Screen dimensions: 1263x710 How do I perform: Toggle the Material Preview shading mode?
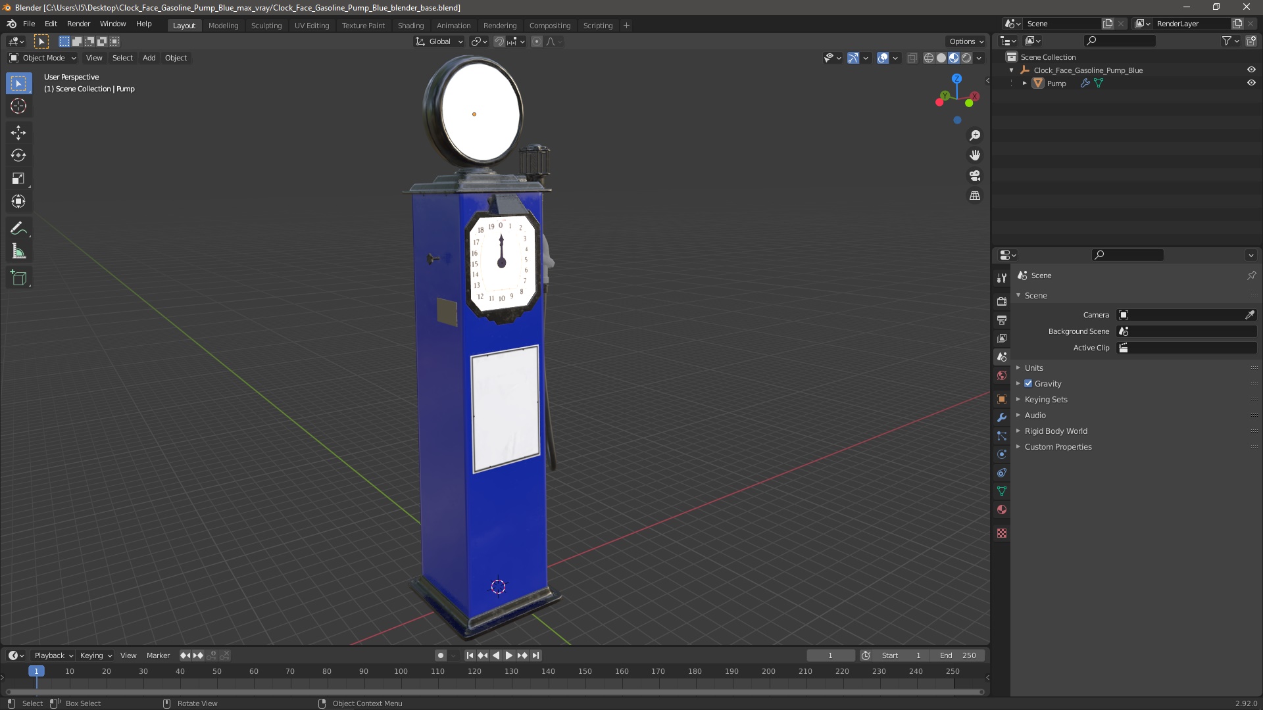(x=953, y=57)
